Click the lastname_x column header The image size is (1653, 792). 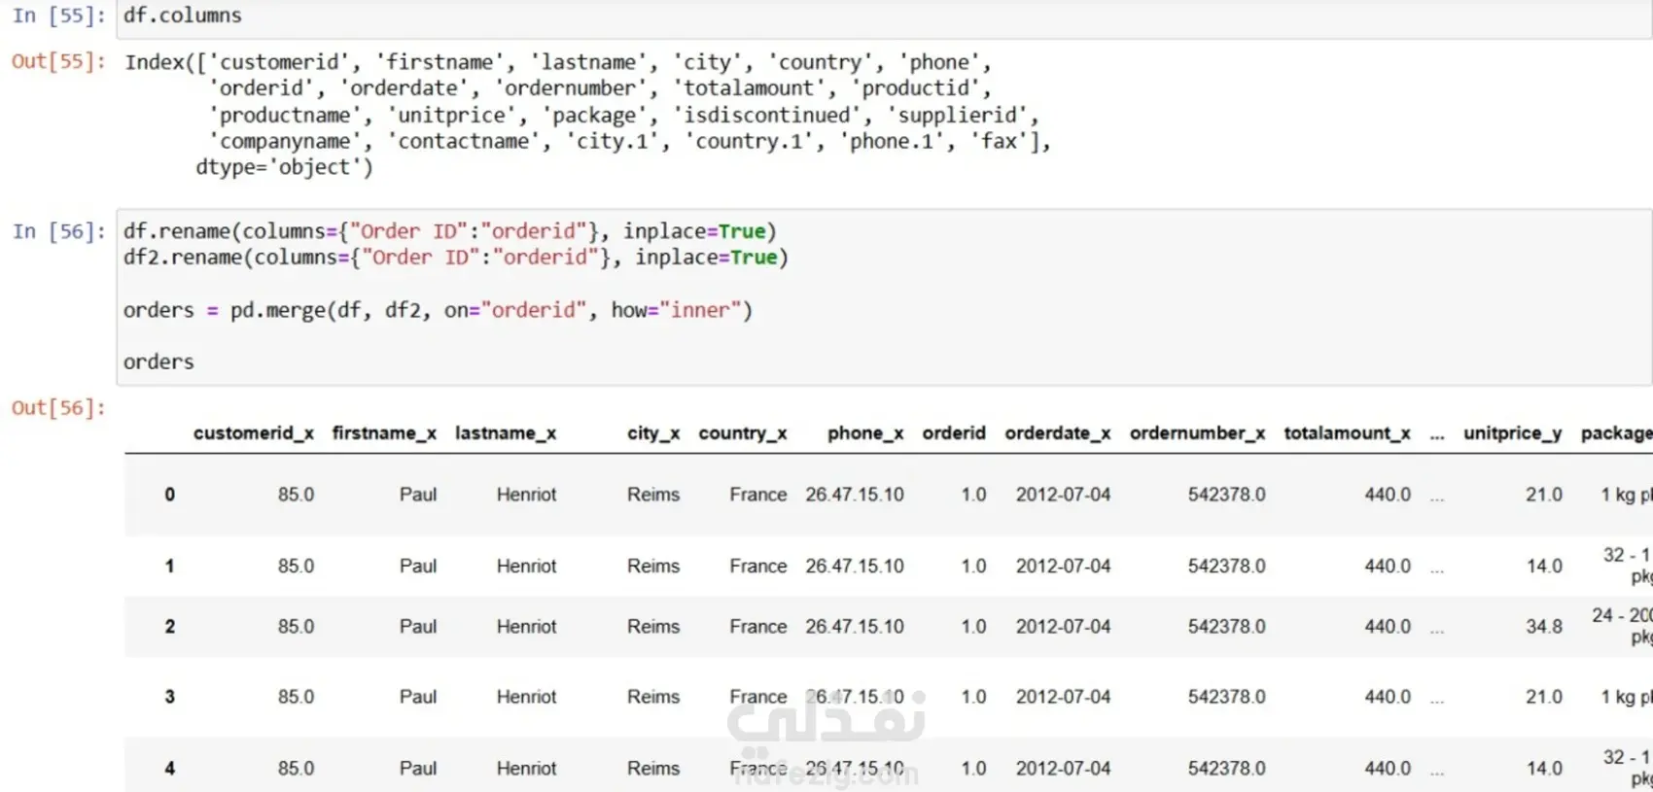click(x=506, y=433)
